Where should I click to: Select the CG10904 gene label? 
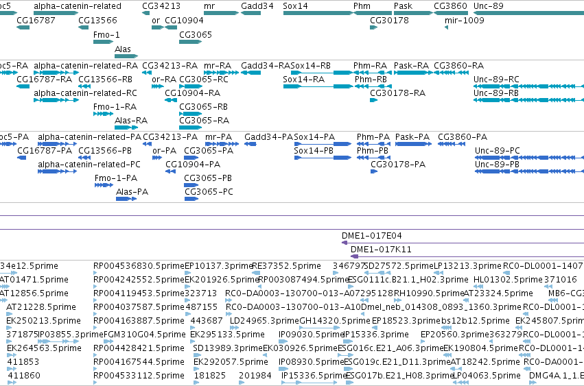pyautogui.click(x=184, y=20)
